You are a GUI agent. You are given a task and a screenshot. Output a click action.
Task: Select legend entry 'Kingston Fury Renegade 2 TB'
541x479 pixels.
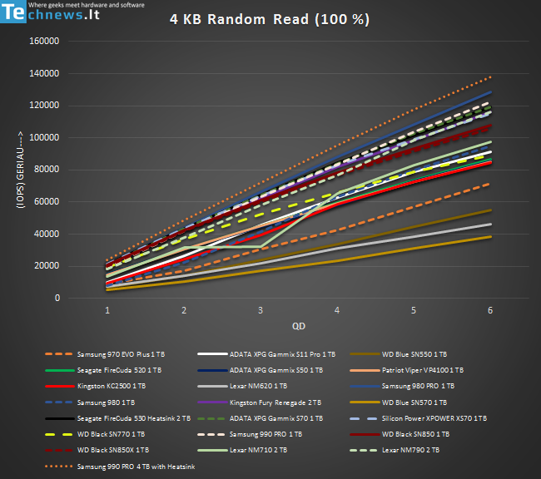[x=259, y=402]
